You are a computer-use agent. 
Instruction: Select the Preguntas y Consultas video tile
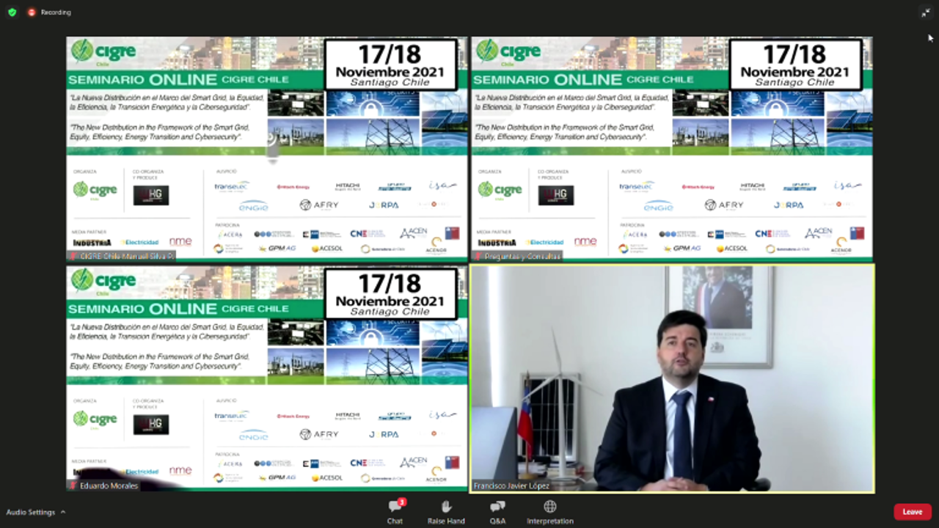pyautogui.click(x=672, y=149)
